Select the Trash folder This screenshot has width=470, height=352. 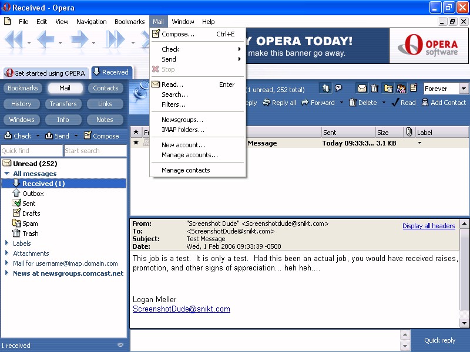25,233
